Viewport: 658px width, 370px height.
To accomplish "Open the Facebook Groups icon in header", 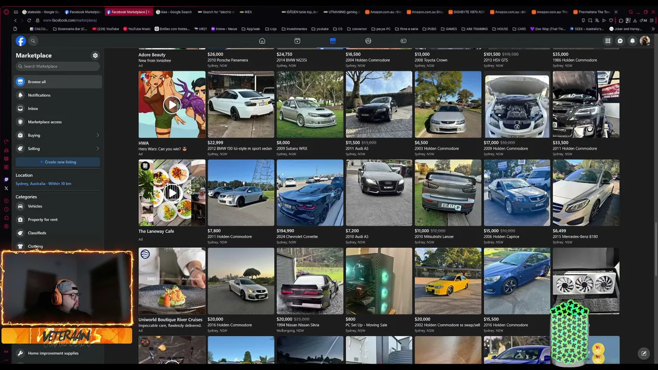I will pos(368,41).
